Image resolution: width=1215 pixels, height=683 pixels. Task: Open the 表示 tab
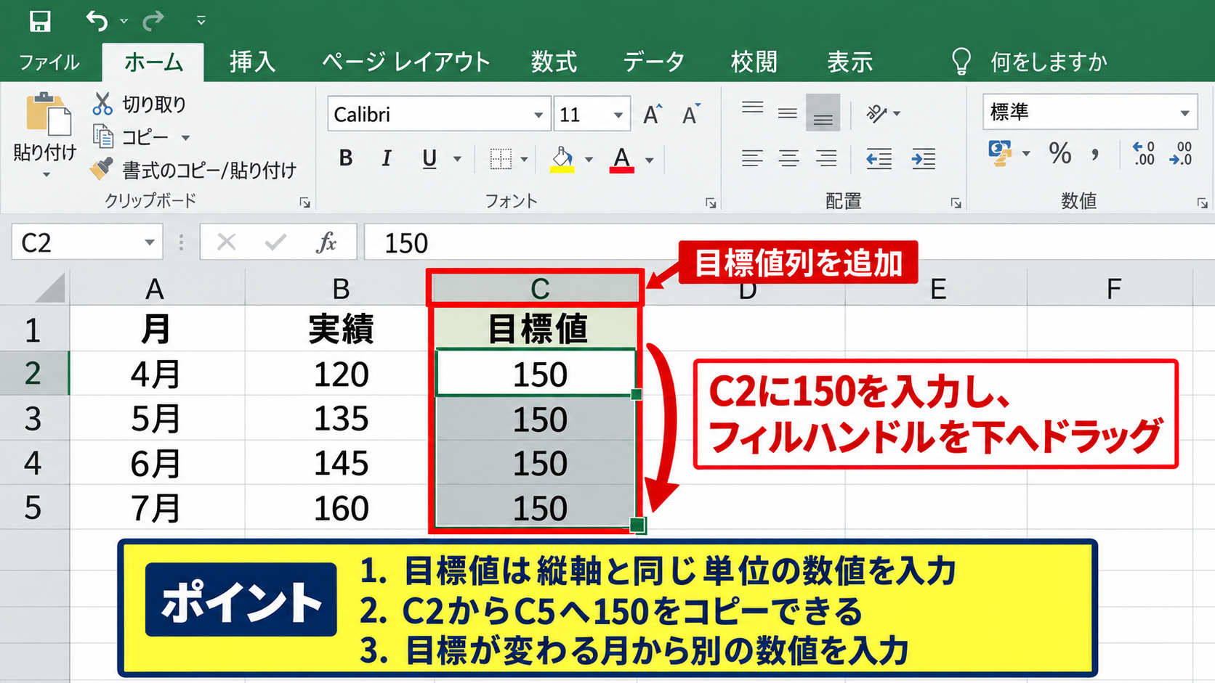849,62
